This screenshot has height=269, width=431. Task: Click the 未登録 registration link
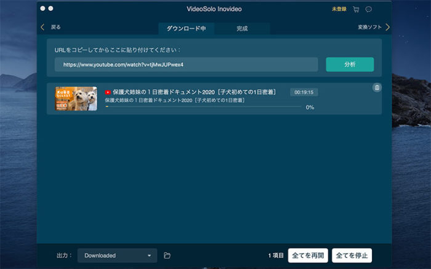(x=339, y=9)
